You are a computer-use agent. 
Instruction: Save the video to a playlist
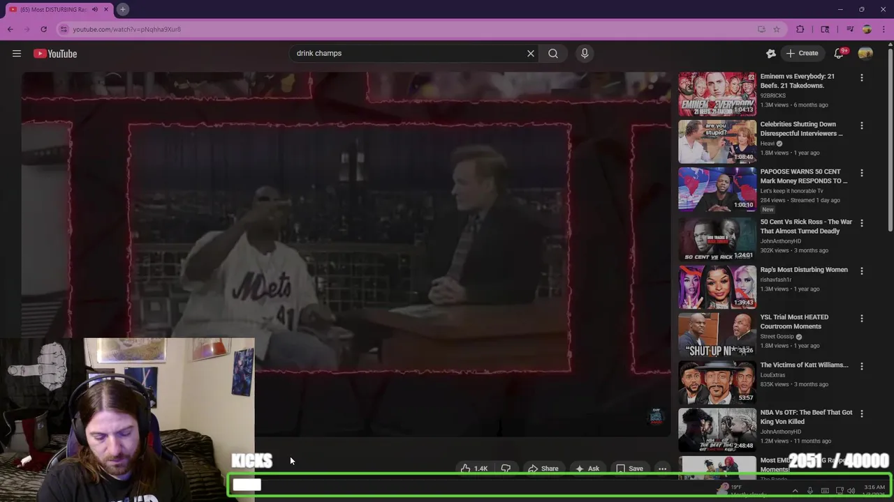pyautogui.click(x=629, y=469)
